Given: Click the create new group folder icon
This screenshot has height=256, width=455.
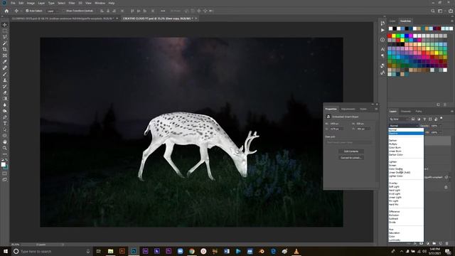Looking at the screenshot, I should pos(434,243).
